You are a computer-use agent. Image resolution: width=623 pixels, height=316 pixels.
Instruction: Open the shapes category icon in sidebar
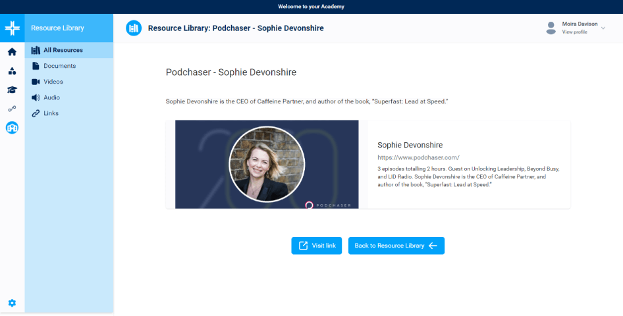coord(12,71)
